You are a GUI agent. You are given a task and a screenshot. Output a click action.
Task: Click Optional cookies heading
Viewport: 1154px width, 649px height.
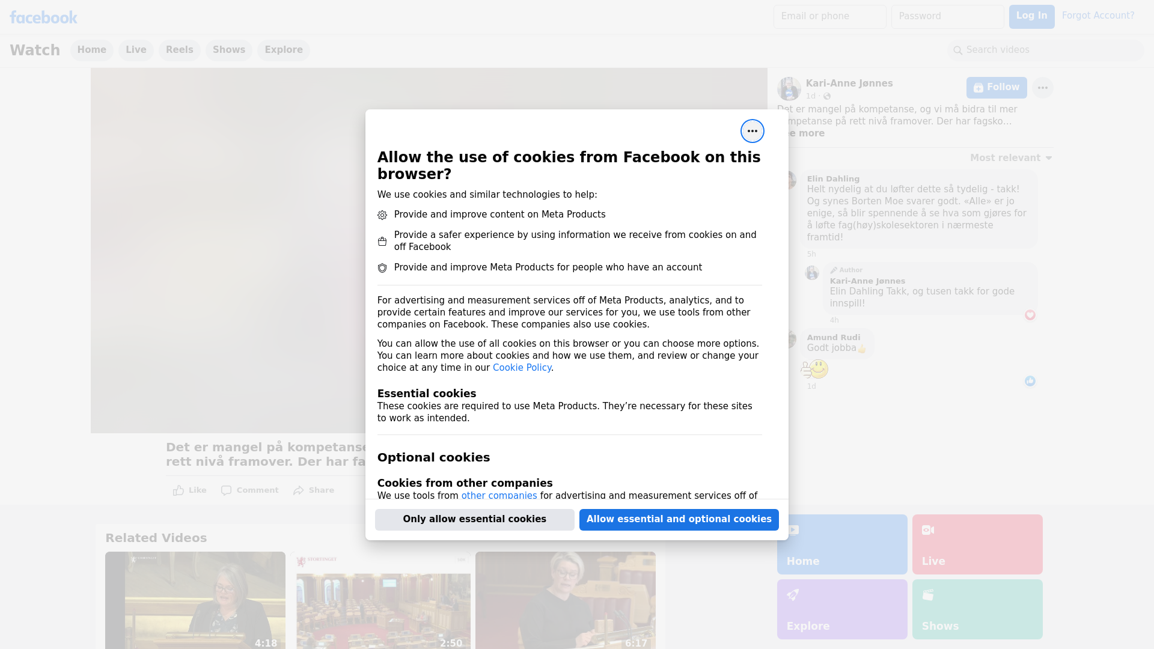click(433, 457)
